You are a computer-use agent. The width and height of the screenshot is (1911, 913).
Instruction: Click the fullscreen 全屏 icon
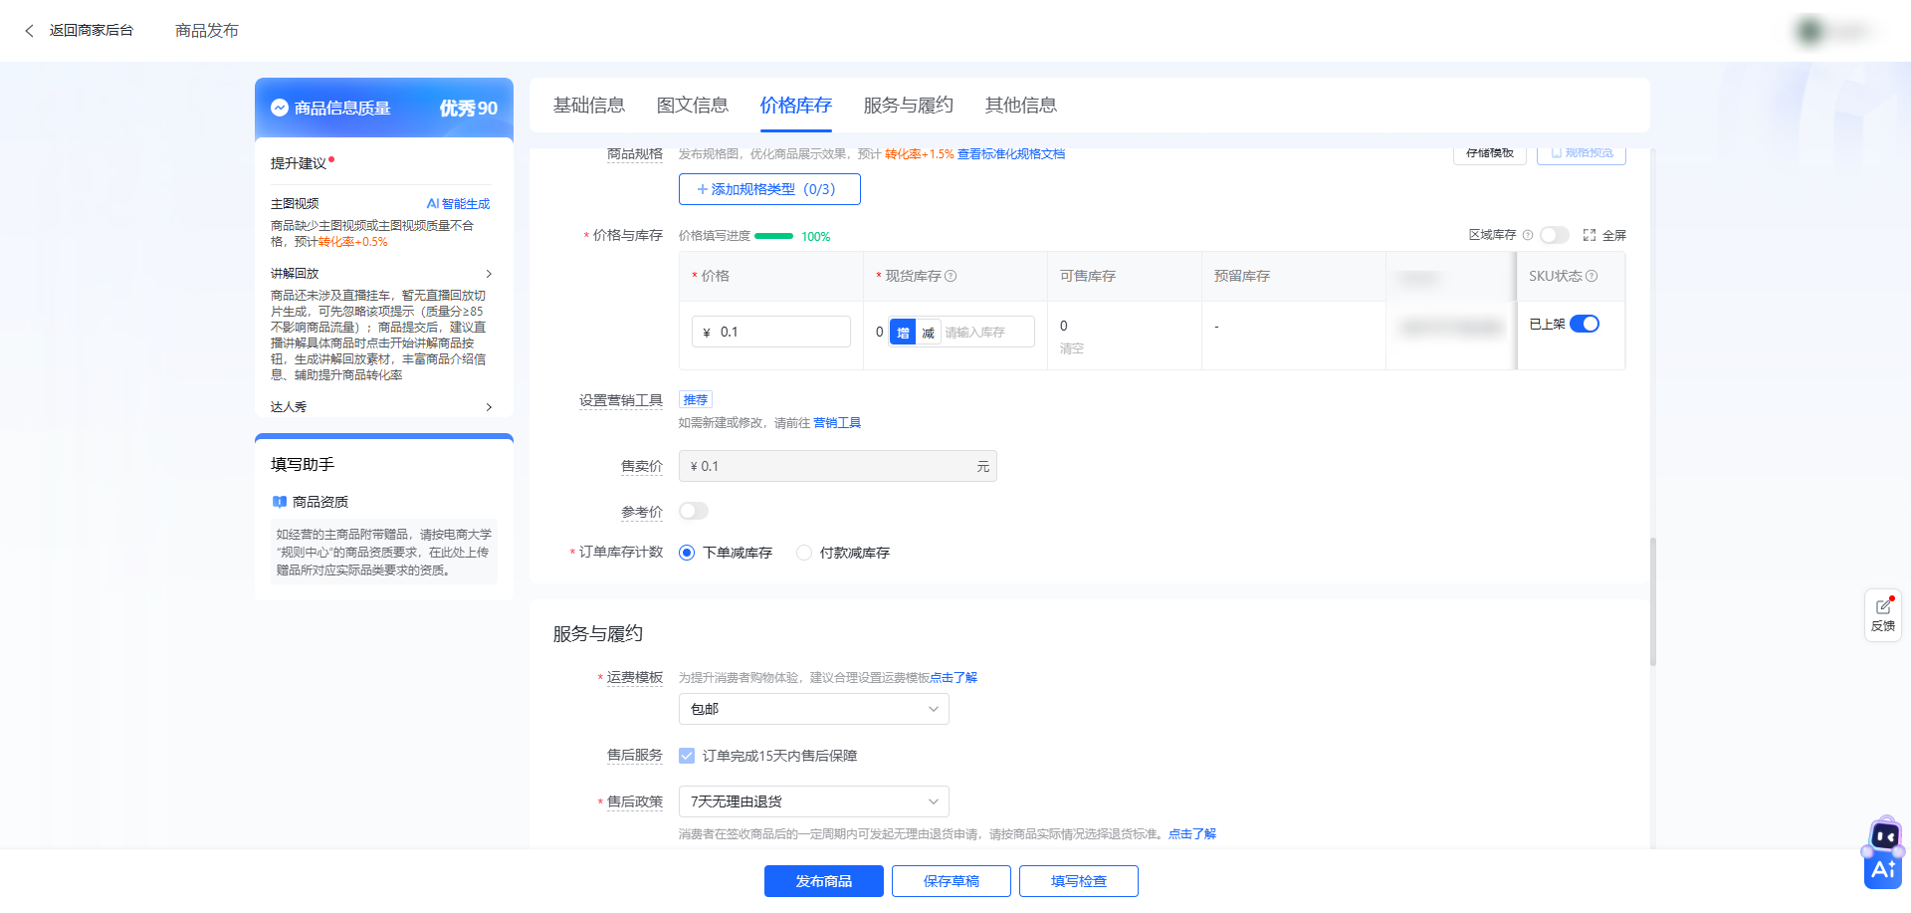1590,235
